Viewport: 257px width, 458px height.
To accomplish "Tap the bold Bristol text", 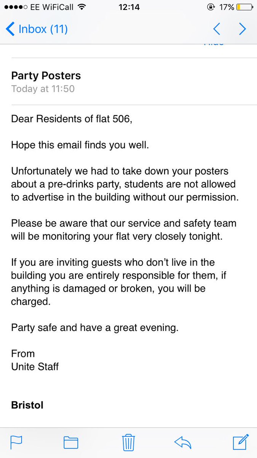I will [27, 405].
